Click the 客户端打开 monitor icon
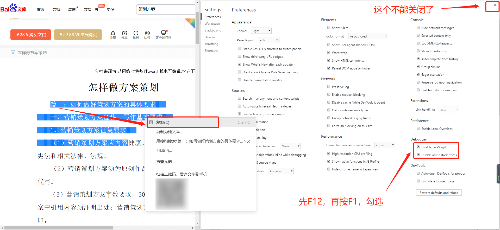This screenshot has height=230, width=500. pyautogui.click(x=163, y=33)
